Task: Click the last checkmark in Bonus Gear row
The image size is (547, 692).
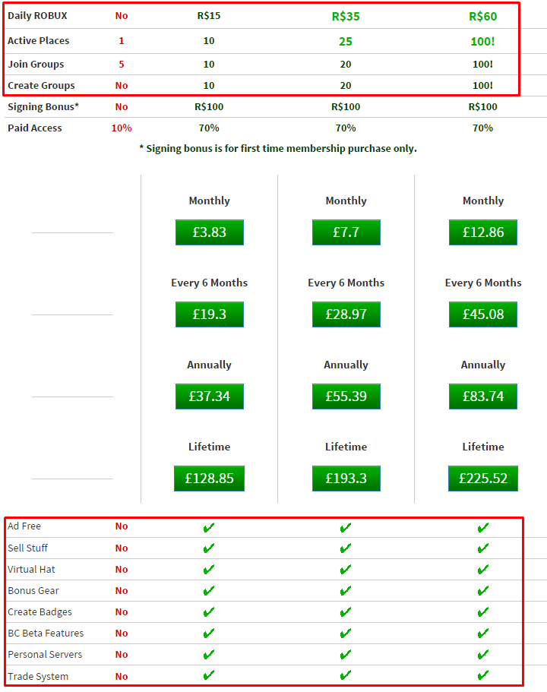Action: pos(483,590)
